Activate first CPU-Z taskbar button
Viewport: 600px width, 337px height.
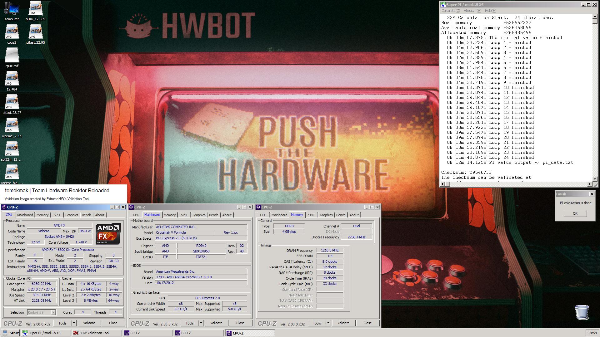pos(147,333)
